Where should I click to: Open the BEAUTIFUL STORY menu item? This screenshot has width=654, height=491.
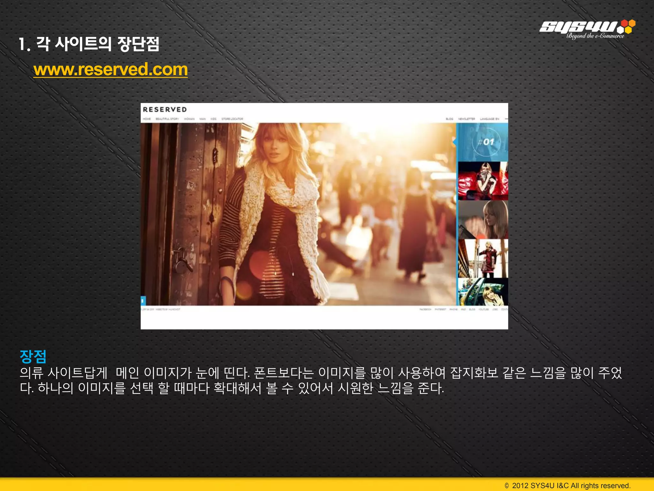click(x=167, y=119)
